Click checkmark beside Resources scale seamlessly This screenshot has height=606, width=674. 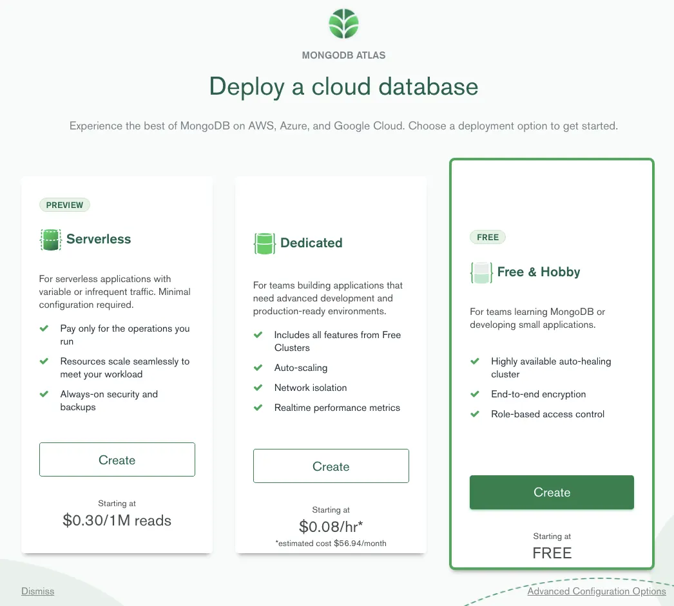click(x=44, y=361)
